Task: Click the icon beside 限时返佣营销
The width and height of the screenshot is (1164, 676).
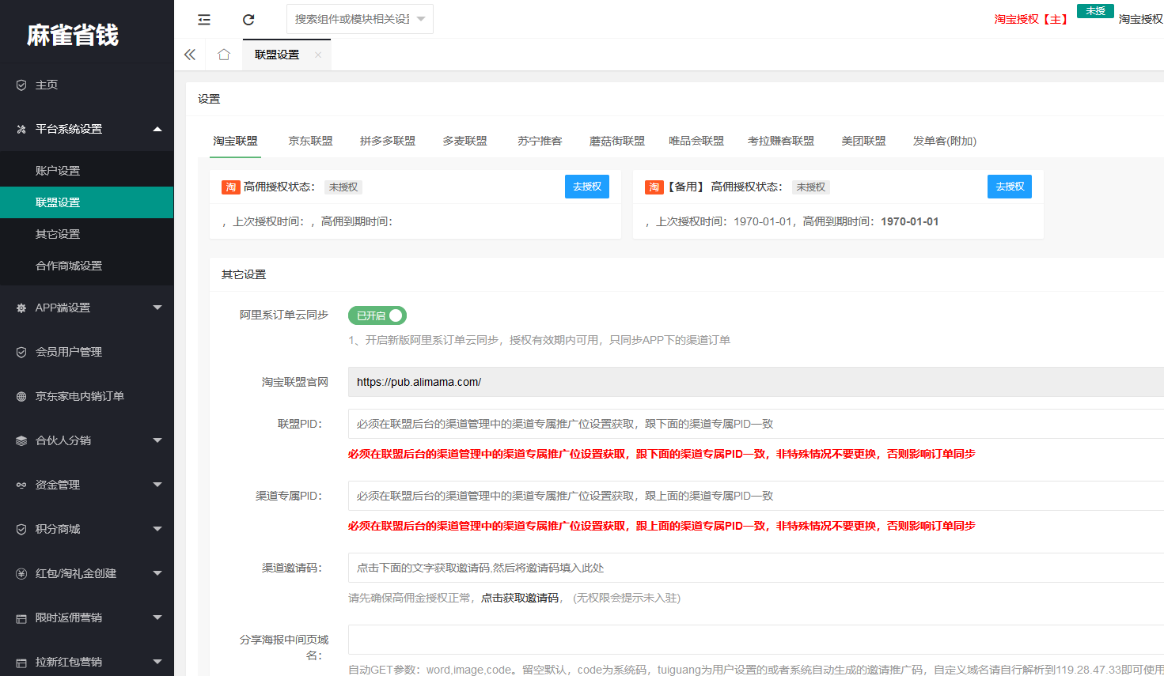Action: click(21, 617)
